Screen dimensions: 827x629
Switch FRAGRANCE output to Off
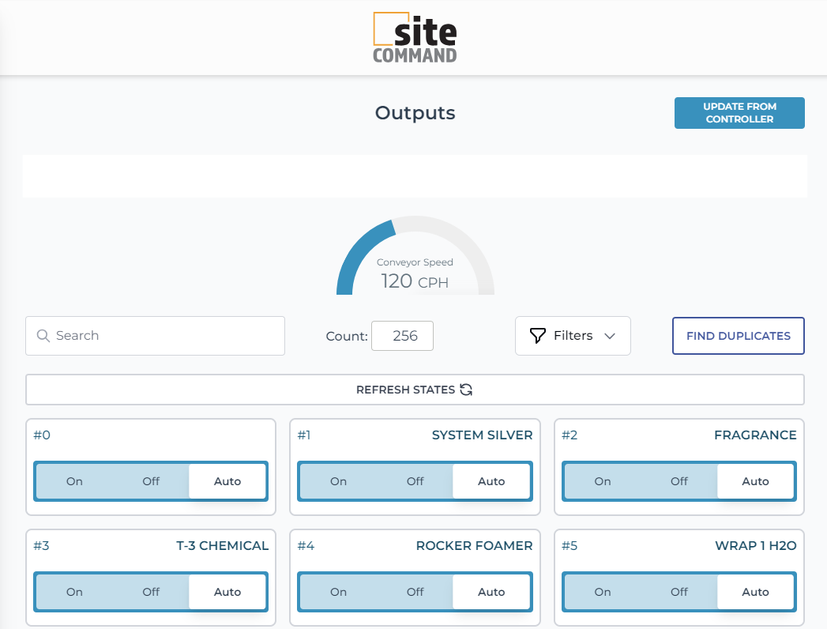coord(679,481)
